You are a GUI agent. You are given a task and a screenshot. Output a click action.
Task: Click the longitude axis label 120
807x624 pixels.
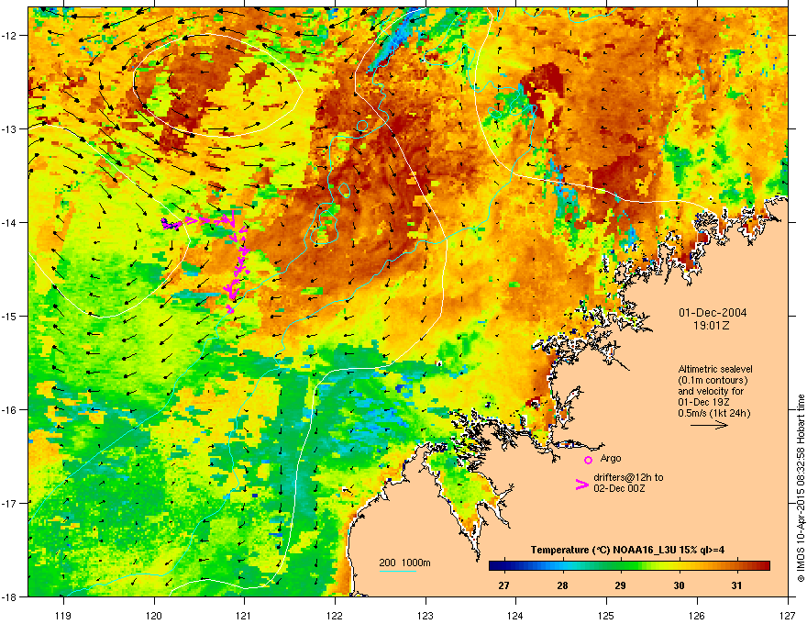[x=154, y=616]
